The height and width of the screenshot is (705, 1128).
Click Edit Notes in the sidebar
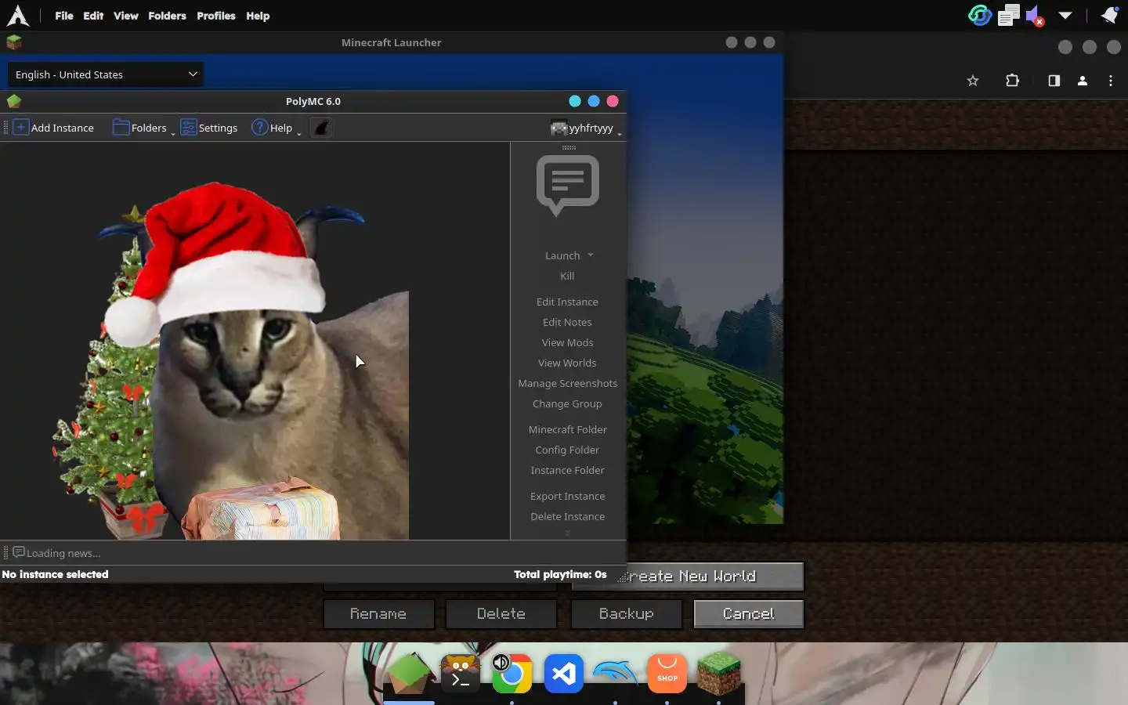(x=567, y=322)
